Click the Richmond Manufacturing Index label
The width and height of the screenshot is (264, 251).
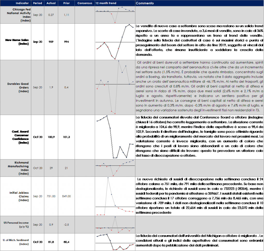coord(21,168)
